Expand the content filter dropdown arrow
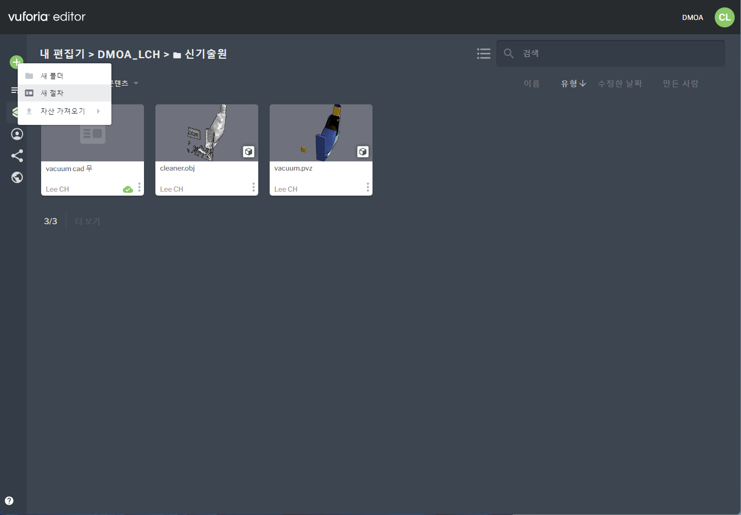Image resolution: width=741 pixels, height=515 pixels. (136, 83)
